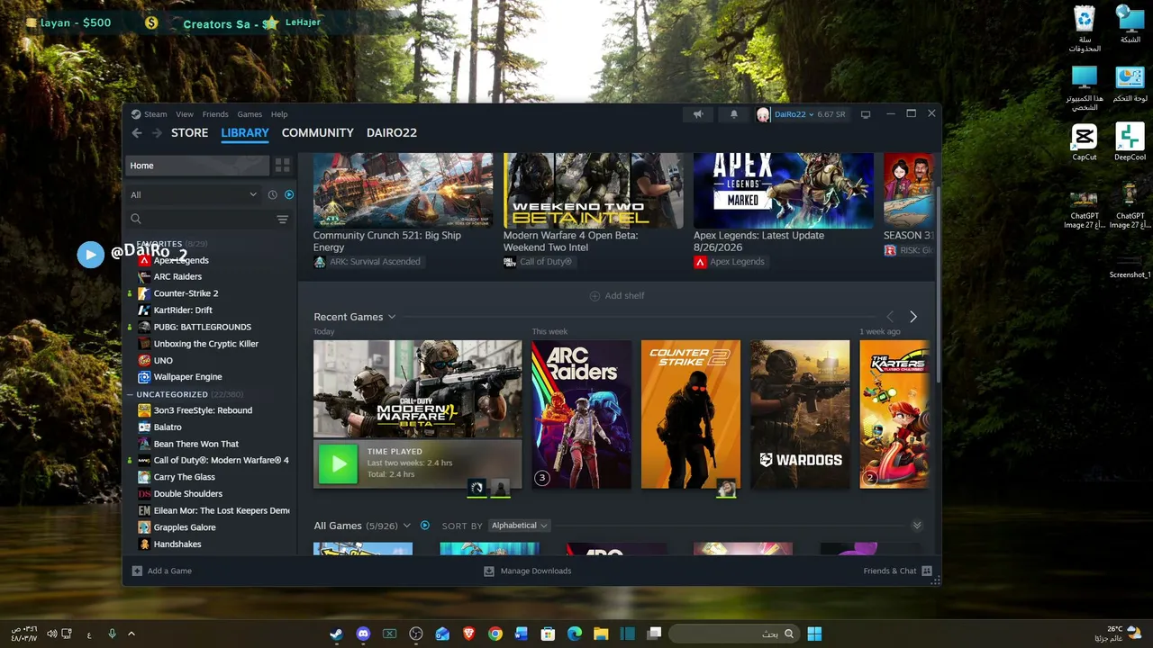
Task: Open Discord from the taskbar
Action: (x=363, y=634)
